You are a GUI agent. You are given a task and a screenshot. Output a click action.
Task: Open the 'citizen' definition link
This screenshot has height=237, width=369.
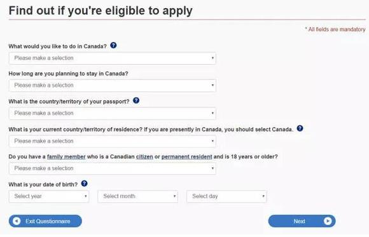144,156
